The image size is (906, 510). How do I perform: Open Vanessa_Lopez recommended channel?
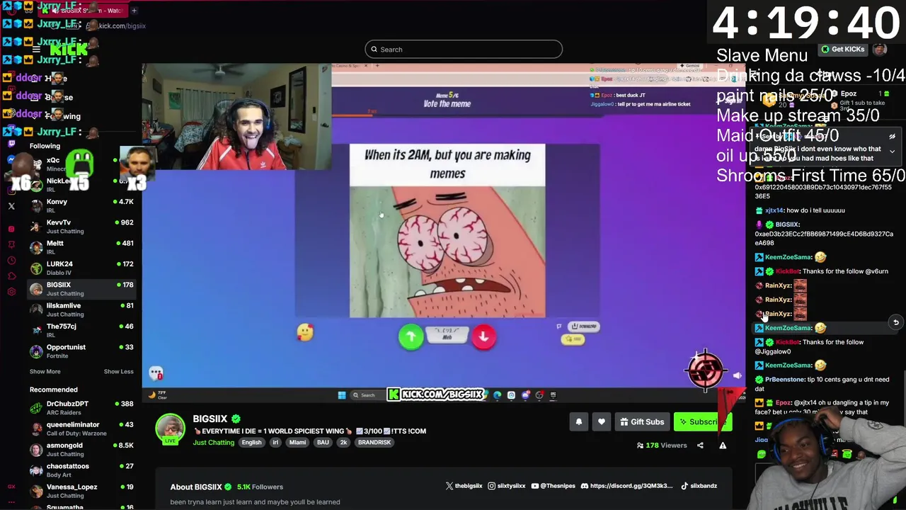81,491
